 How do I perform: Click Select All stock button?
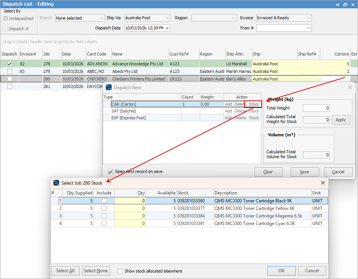[65, 271]
